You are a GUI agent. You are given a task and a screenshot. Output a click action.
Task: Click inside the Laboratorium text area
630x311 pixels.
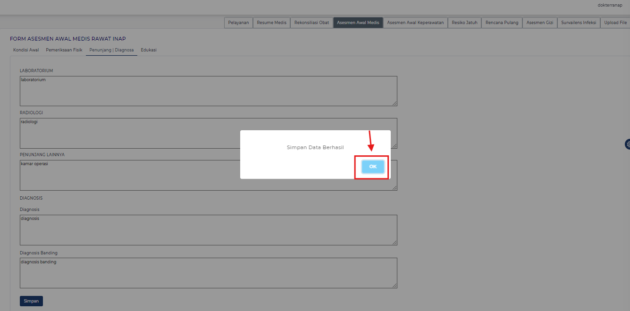click(x=208, y=91)
